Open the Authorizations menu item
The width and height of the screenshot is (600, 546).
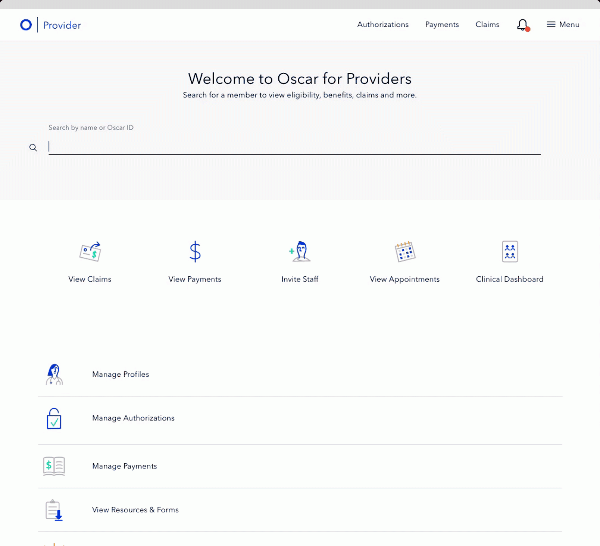pos(383,25)
